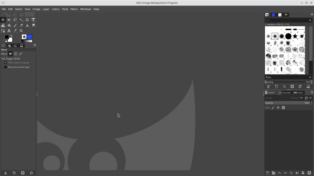The image size is (314, 176).
Task: Open the File menu
Action: [4, 9]
